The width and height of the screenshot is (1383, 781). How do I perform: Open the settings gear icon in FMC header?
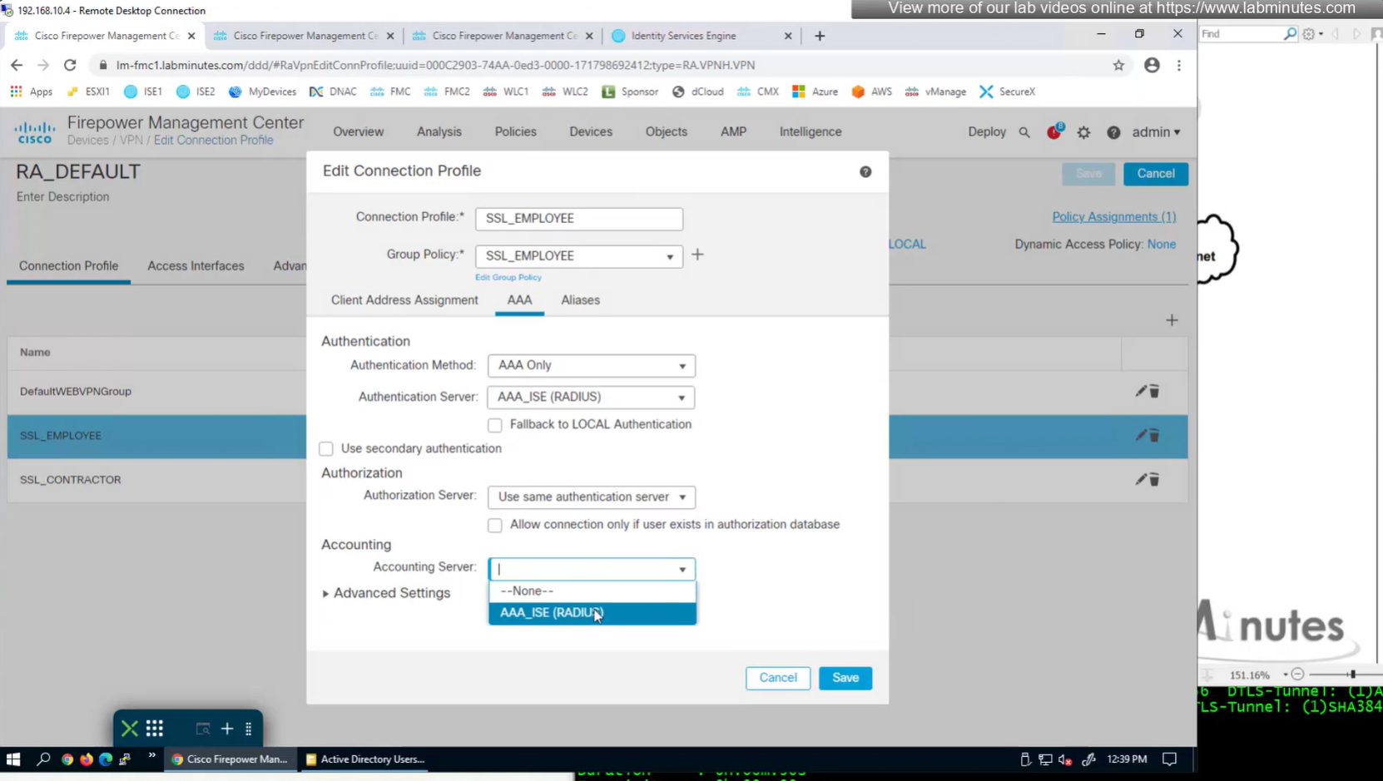click(1083, 132)
